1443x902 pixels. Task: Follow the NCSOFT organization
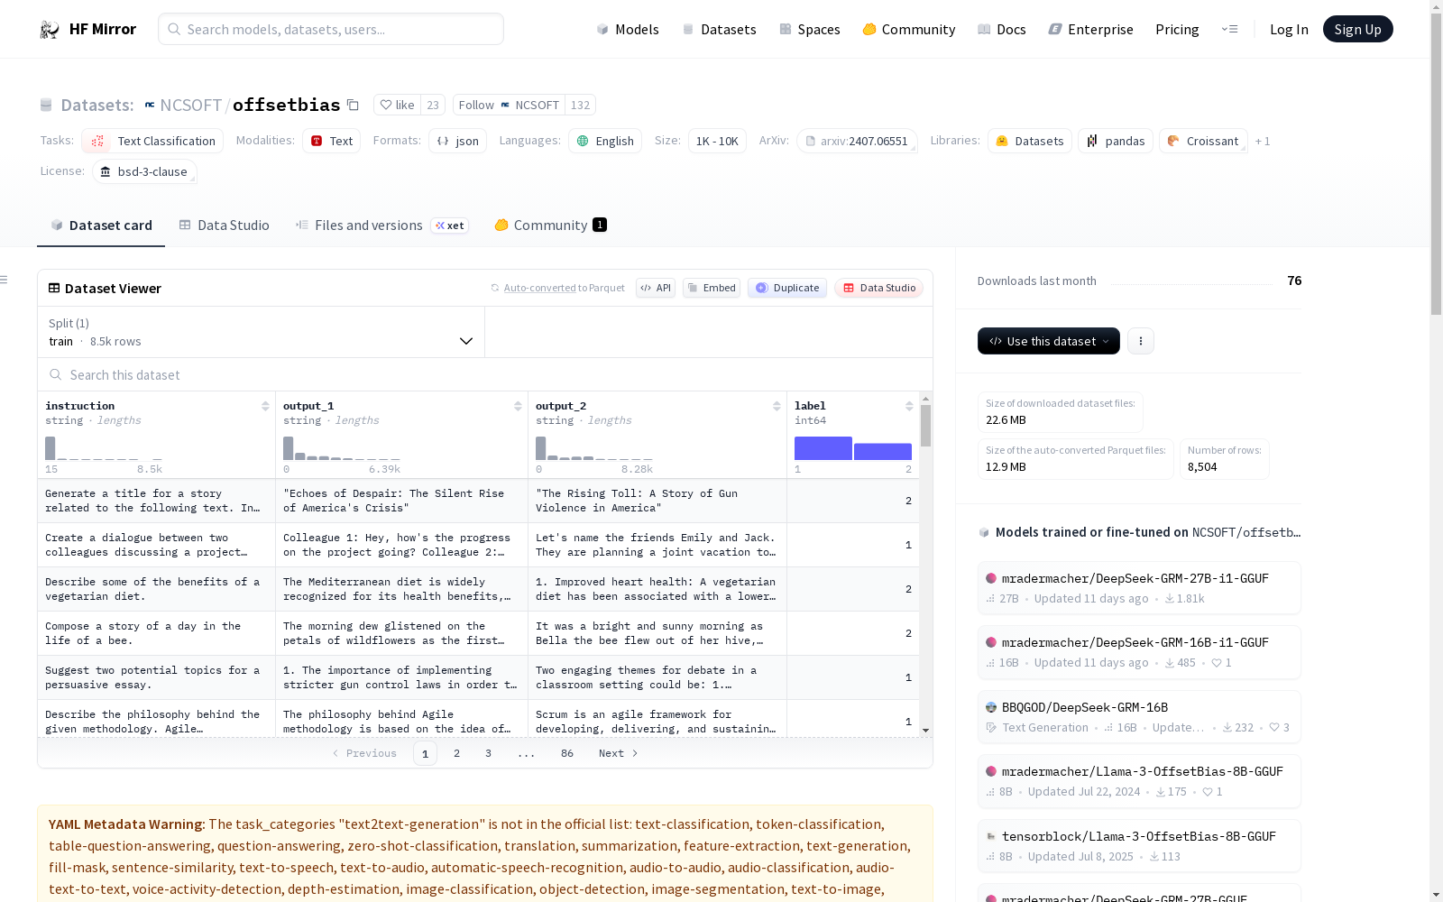tap(510, 105)
